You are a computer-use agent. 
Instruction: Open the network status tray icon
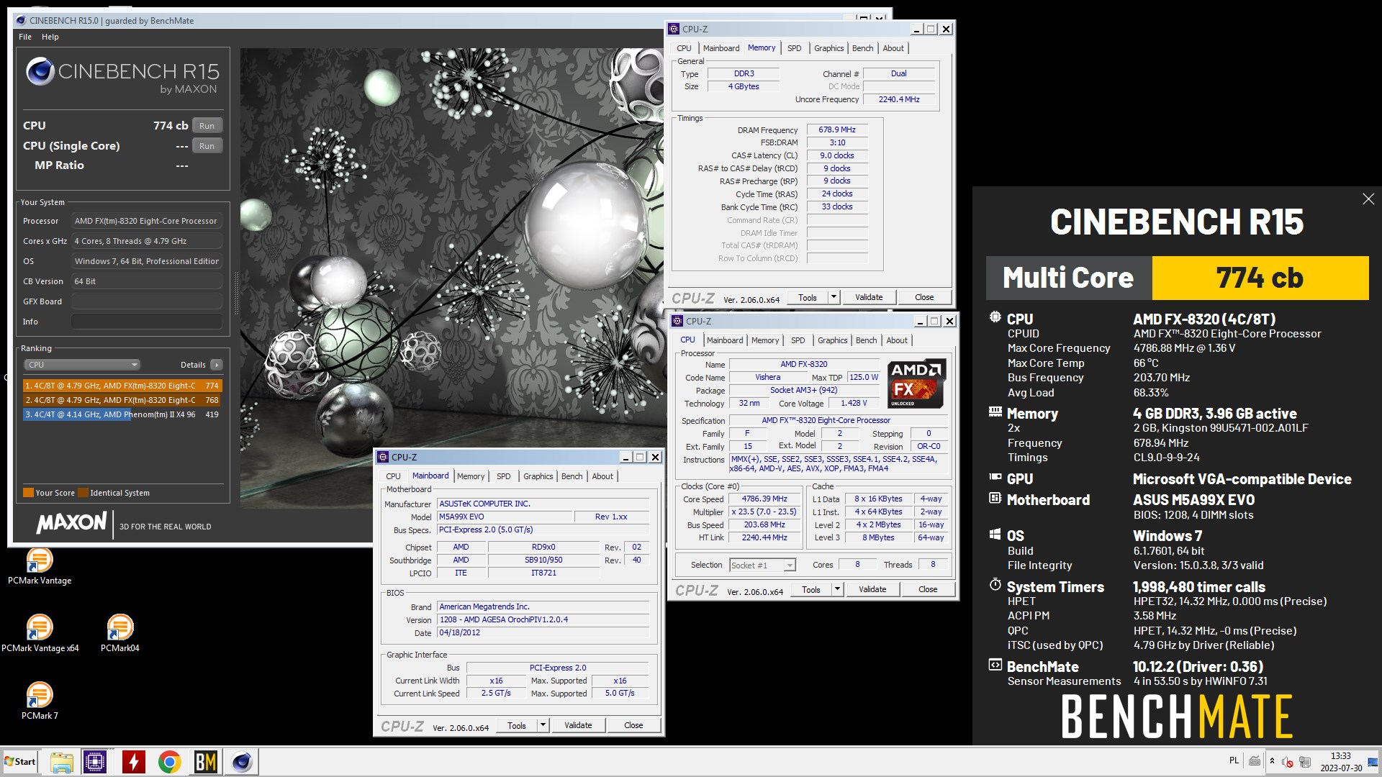click(x=1304, y=762)
